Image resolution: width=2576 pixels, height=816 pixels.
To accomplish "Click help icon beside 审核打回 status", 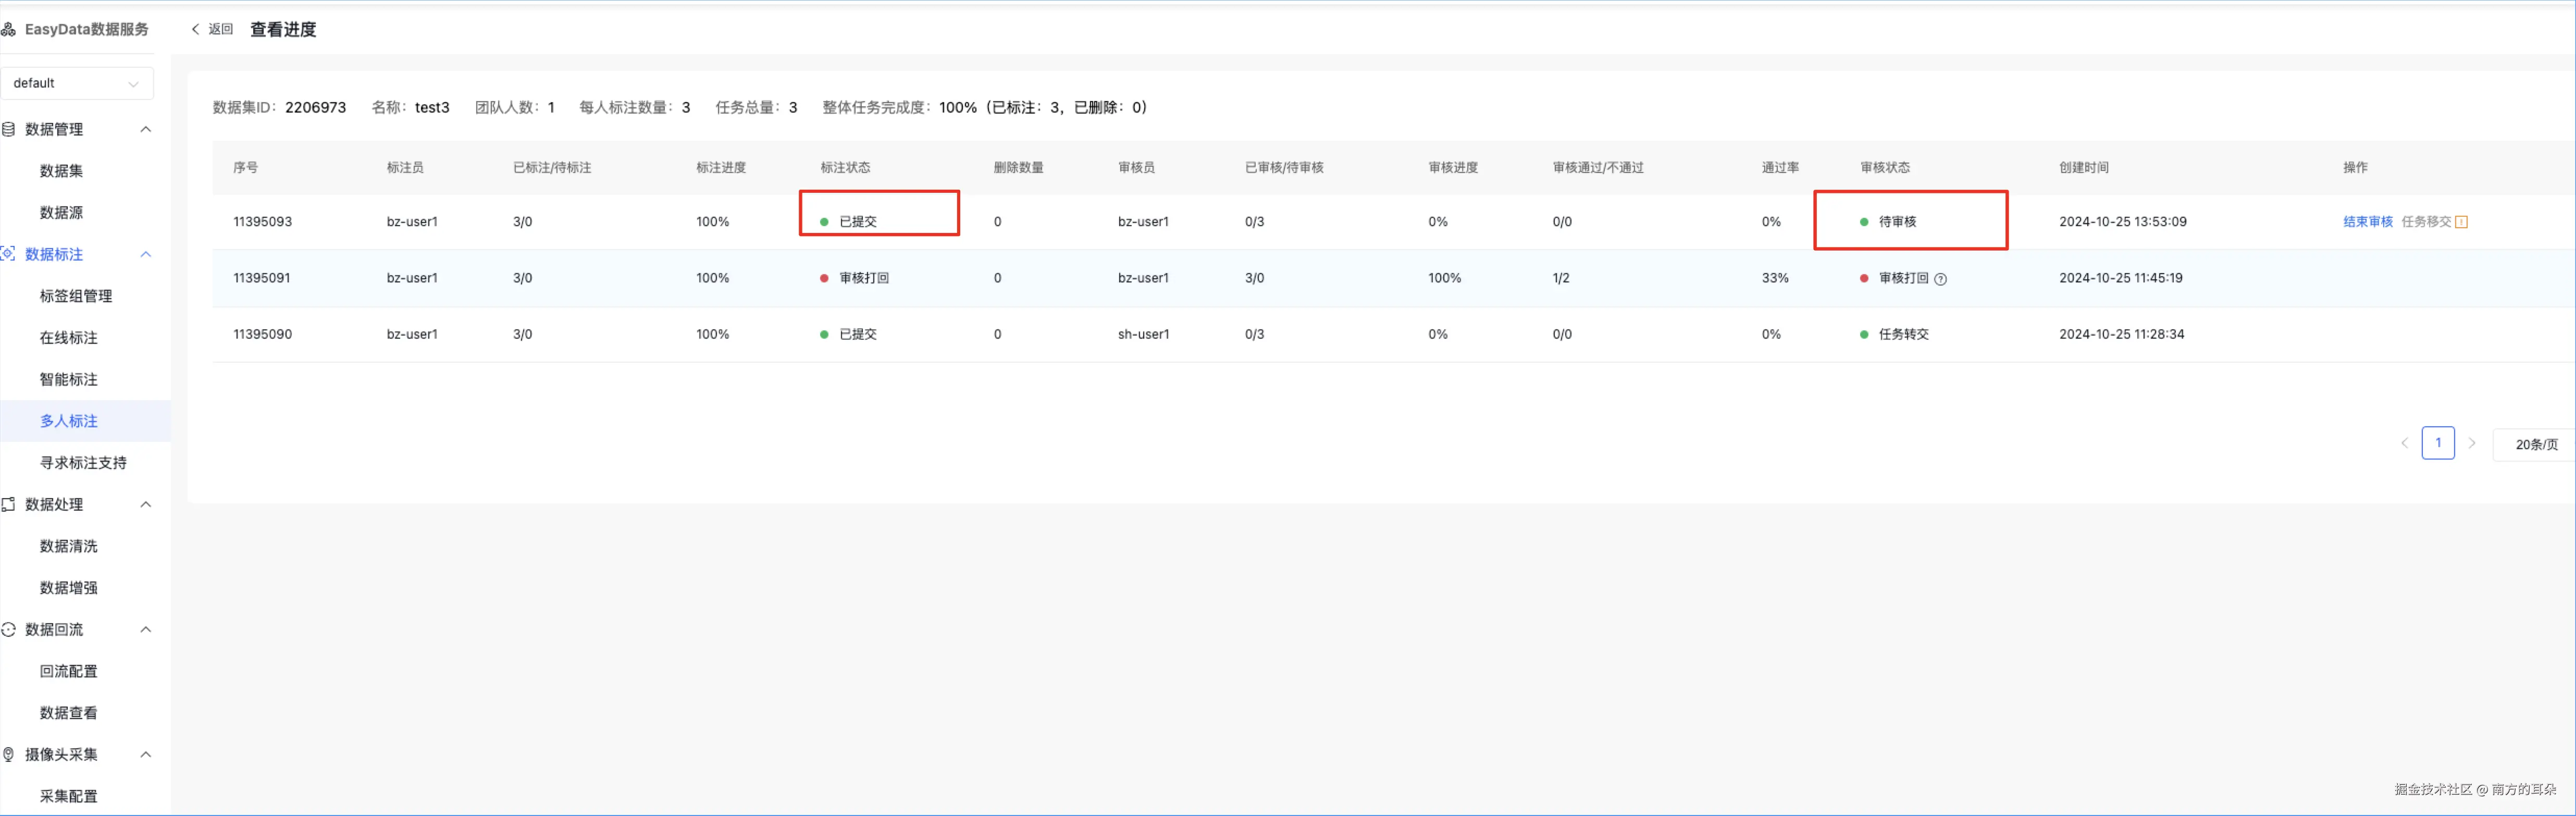I will coord(1940,279).
